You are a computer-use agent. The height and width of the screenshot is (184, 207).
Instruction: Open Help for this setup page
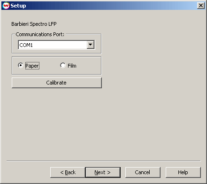point(183,172)
